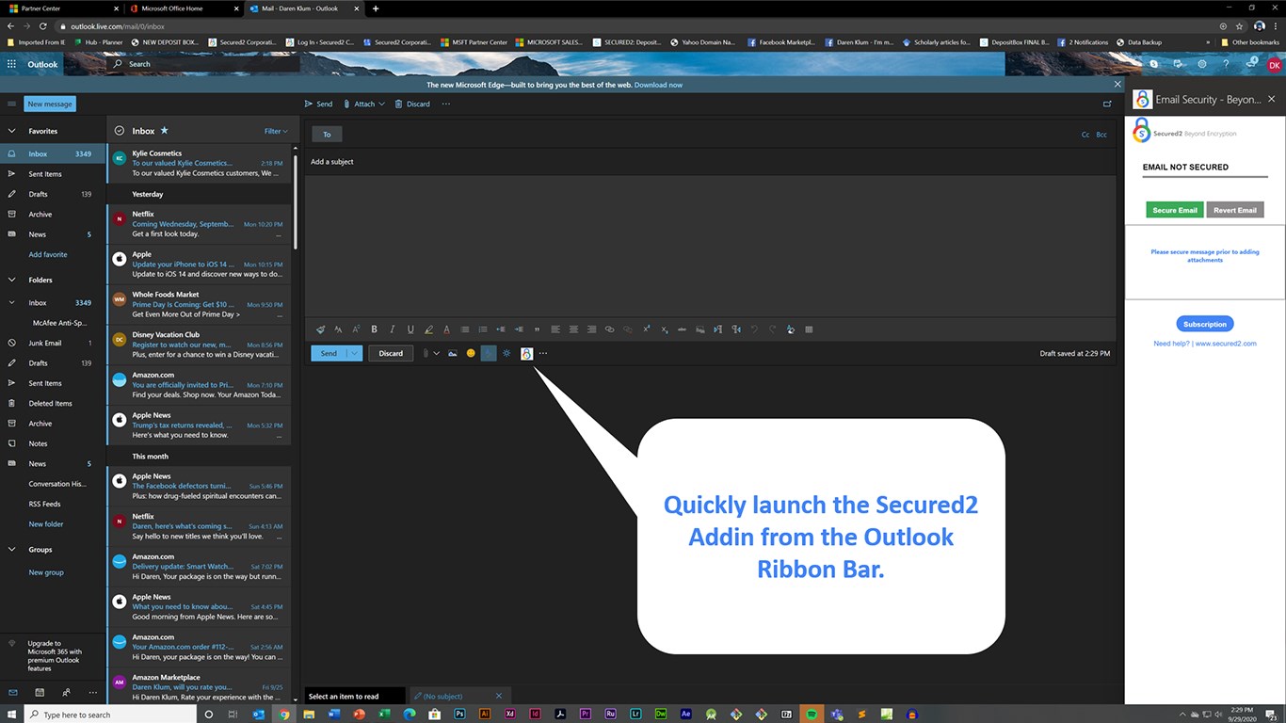The height and width of the screenshot is (723, 1286).
Task: Open more actions ellipsis in top toolbar
Action: [x=446, y=104]
